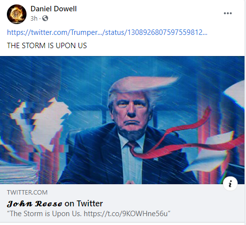Click the TWITTER.COM source label

(x=27, y=193)
